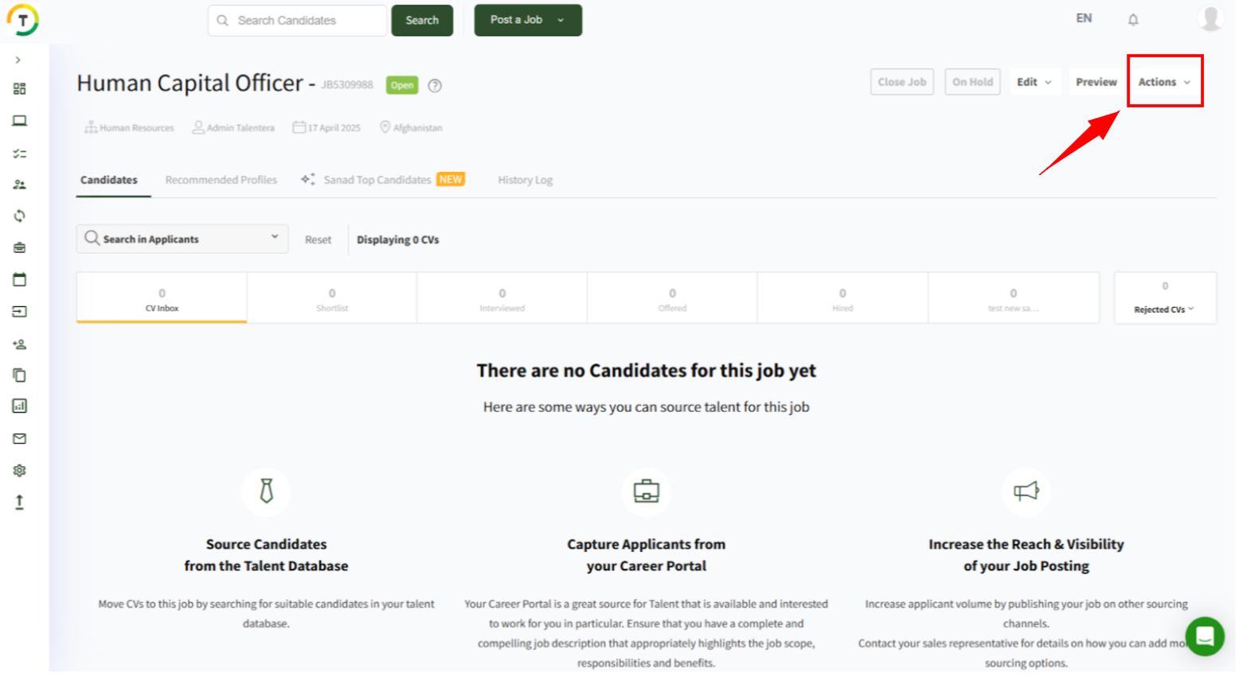Click the reports chart icon in sidebar
The width and height of the screenshot is (1243, 677).
tap(19, 406)
